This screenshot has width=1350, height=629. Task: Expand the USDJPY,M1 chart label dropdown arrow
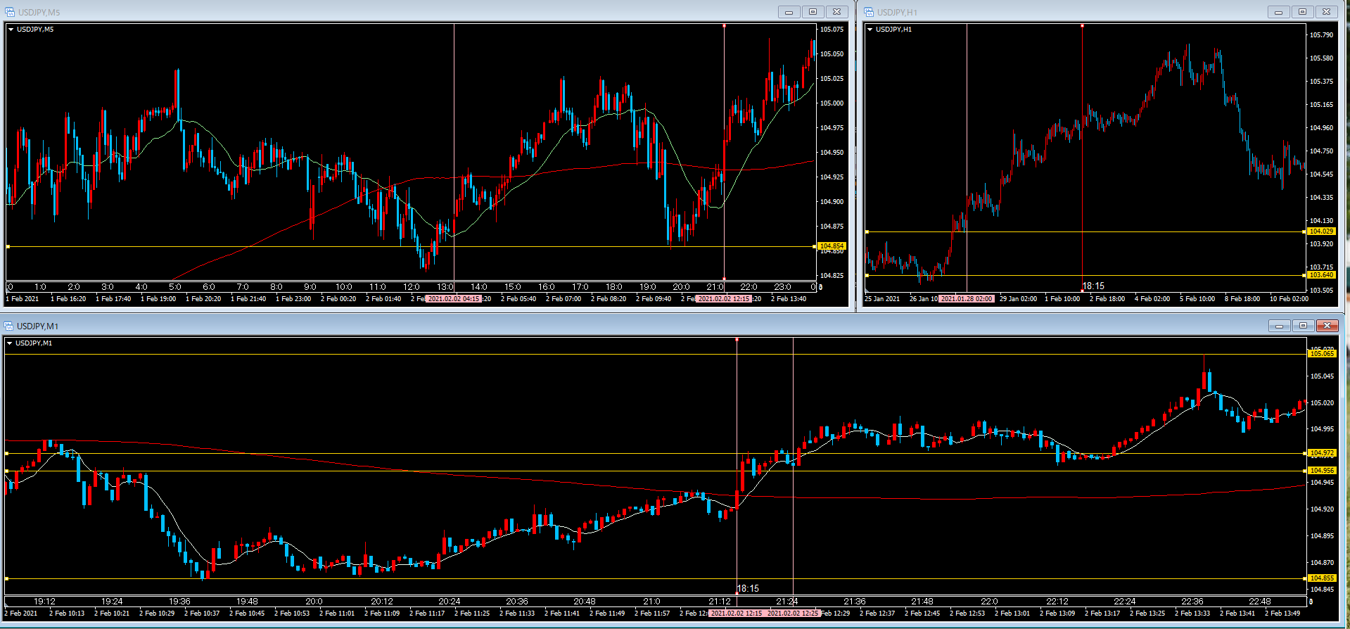(x=10, y=343)
